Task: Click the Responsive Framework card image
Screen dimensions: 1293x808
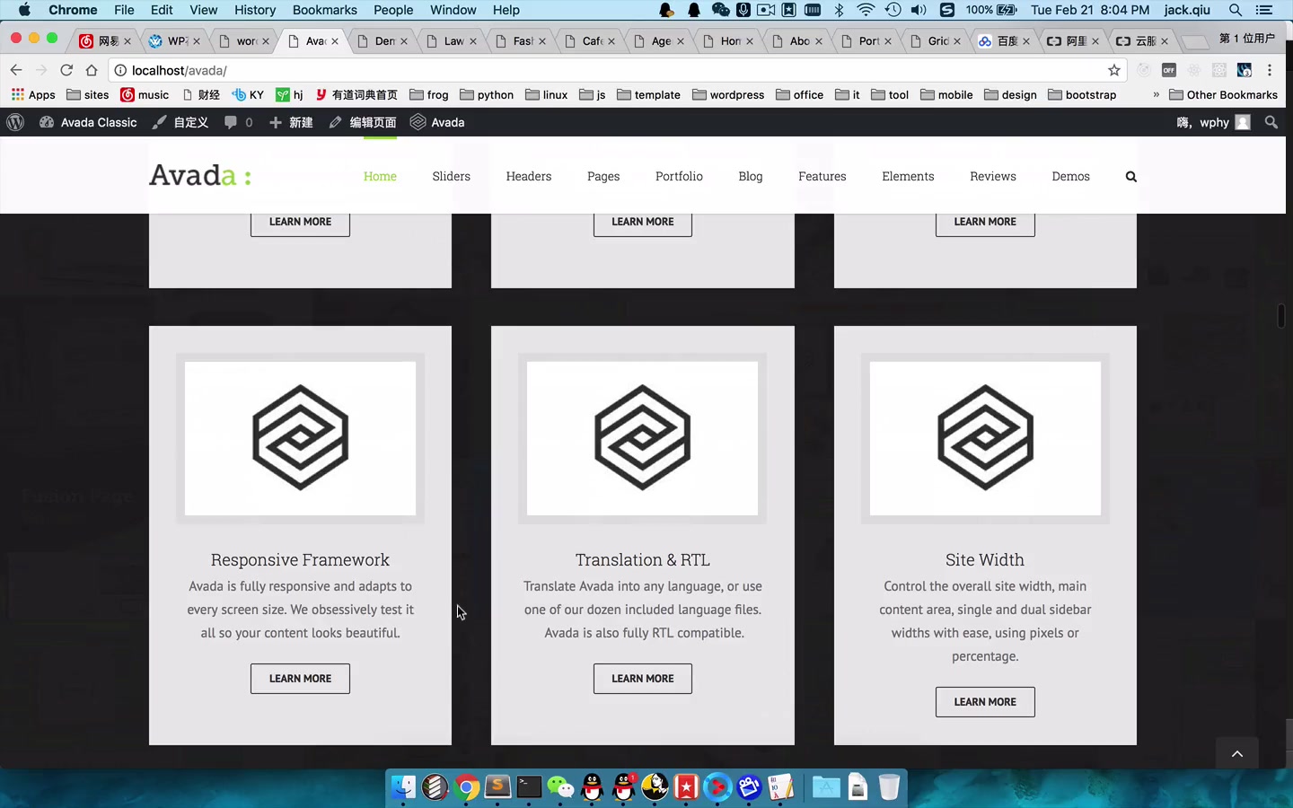Action: point(300,438)
